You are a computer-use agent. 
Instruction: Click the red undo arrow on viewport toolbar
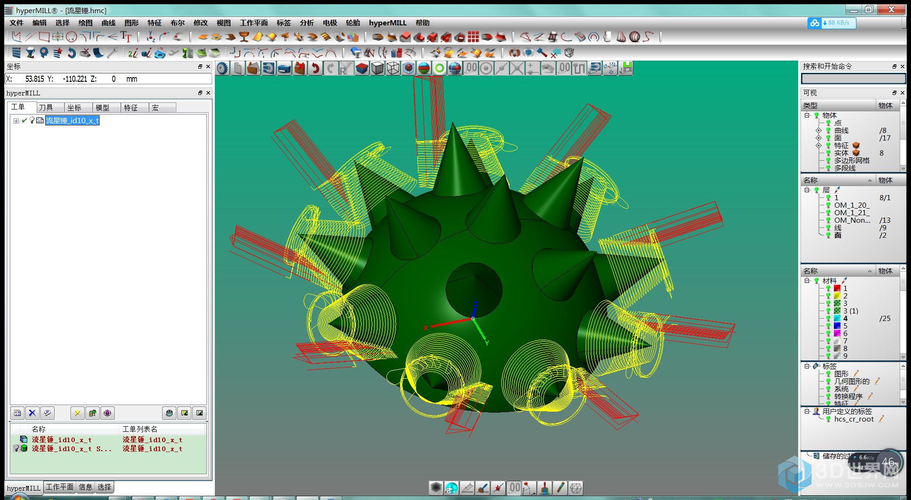click(315, 69)
